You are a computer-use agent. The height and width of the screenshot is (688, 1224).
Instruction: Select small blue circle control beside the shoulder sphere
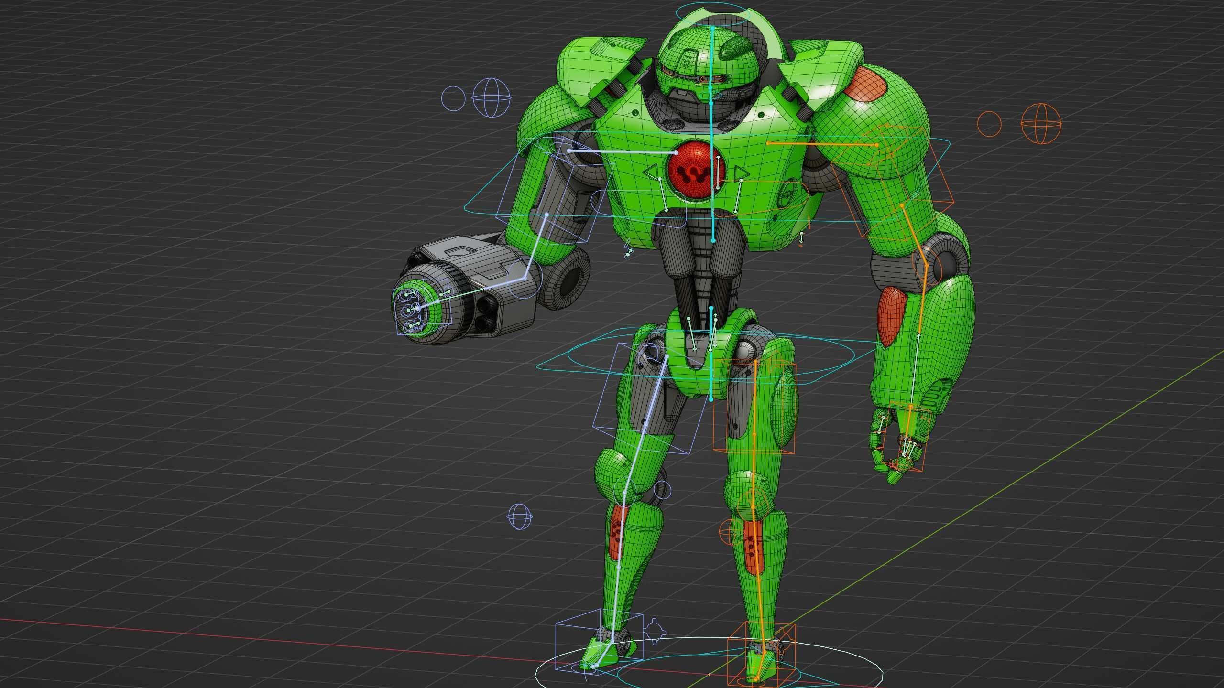(x=453, y=98)
